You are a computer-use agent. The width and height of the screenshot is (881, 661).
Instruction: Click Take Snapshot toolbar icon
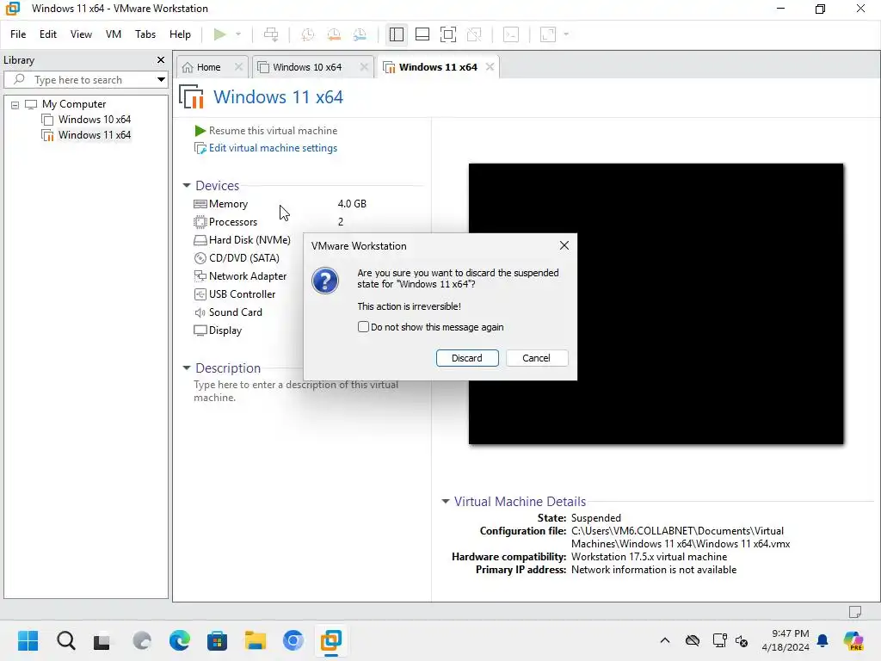coord(307,34)
